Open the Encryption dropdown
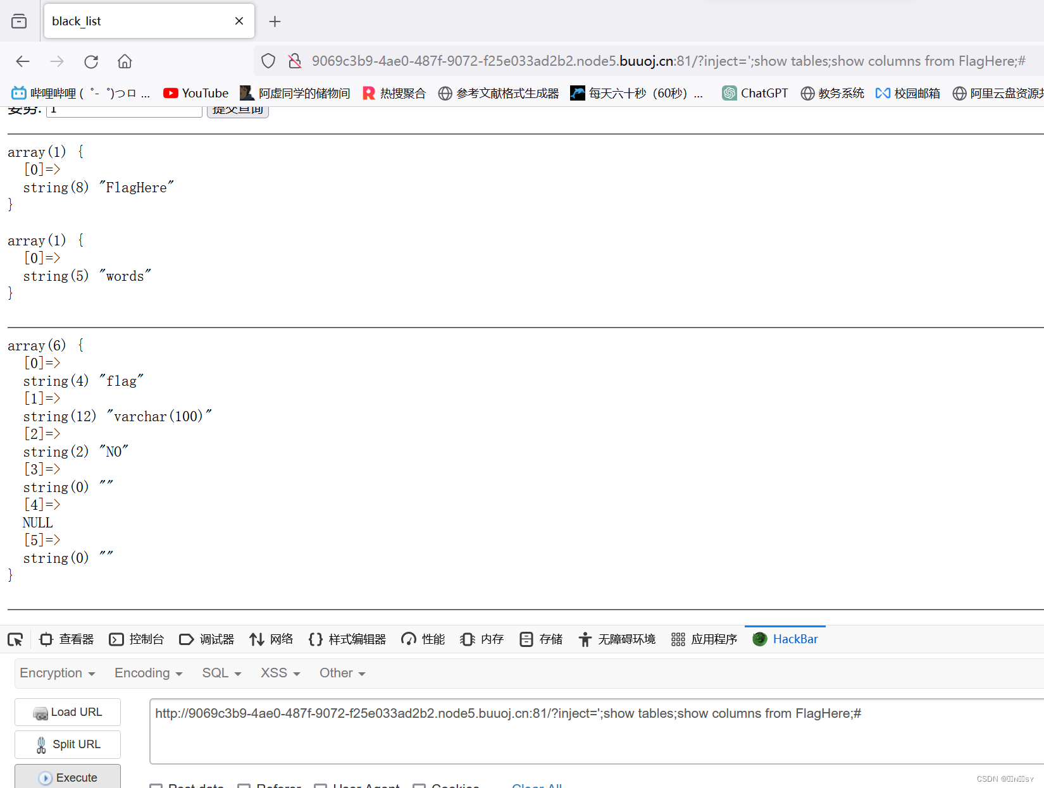The image size is (1044, 788). click(57, 673)
